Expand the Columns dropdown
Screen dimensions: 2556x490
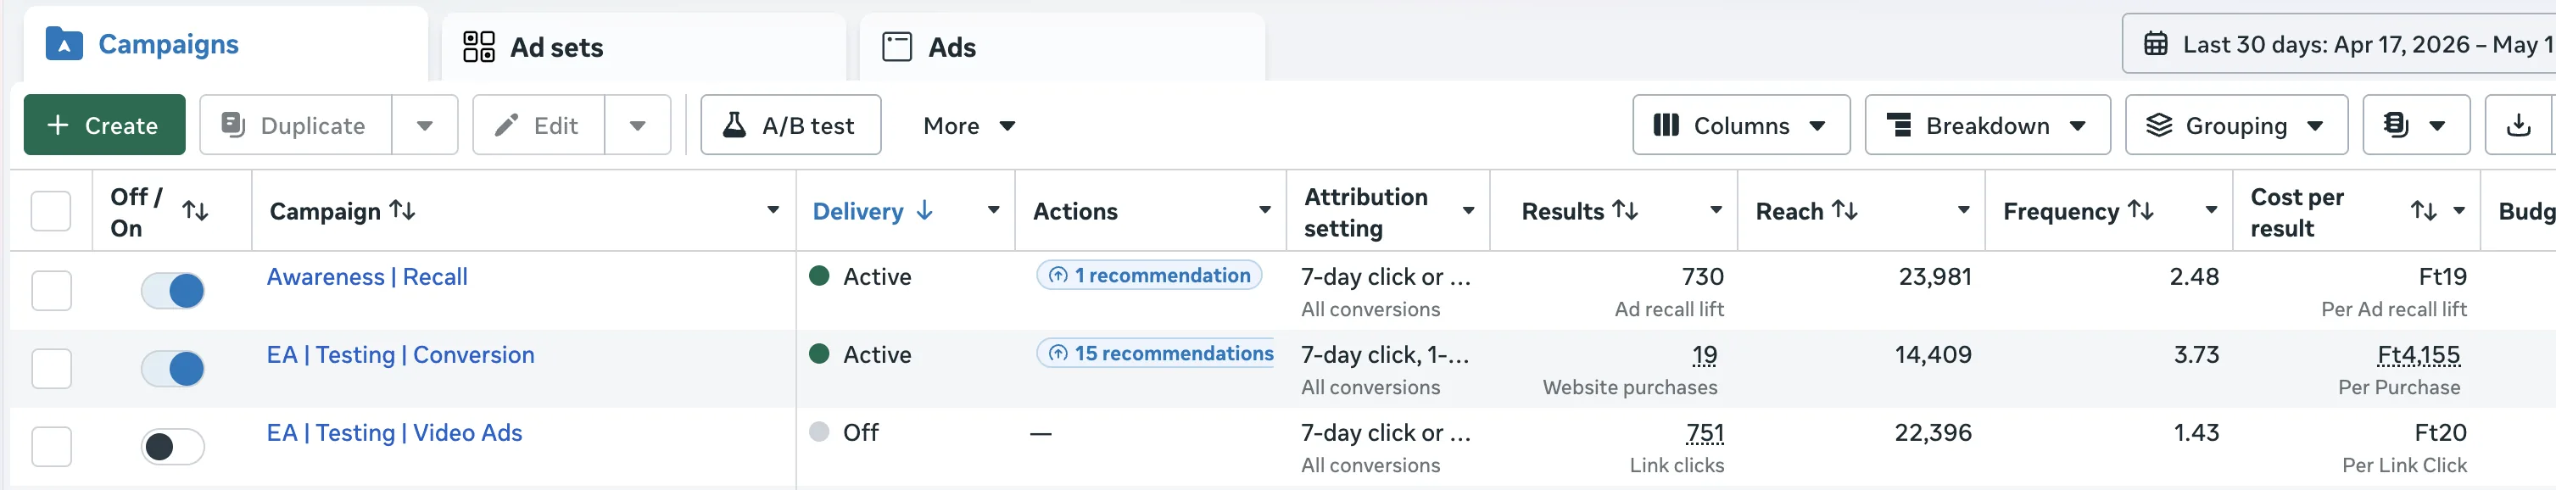pos(1741,125)
